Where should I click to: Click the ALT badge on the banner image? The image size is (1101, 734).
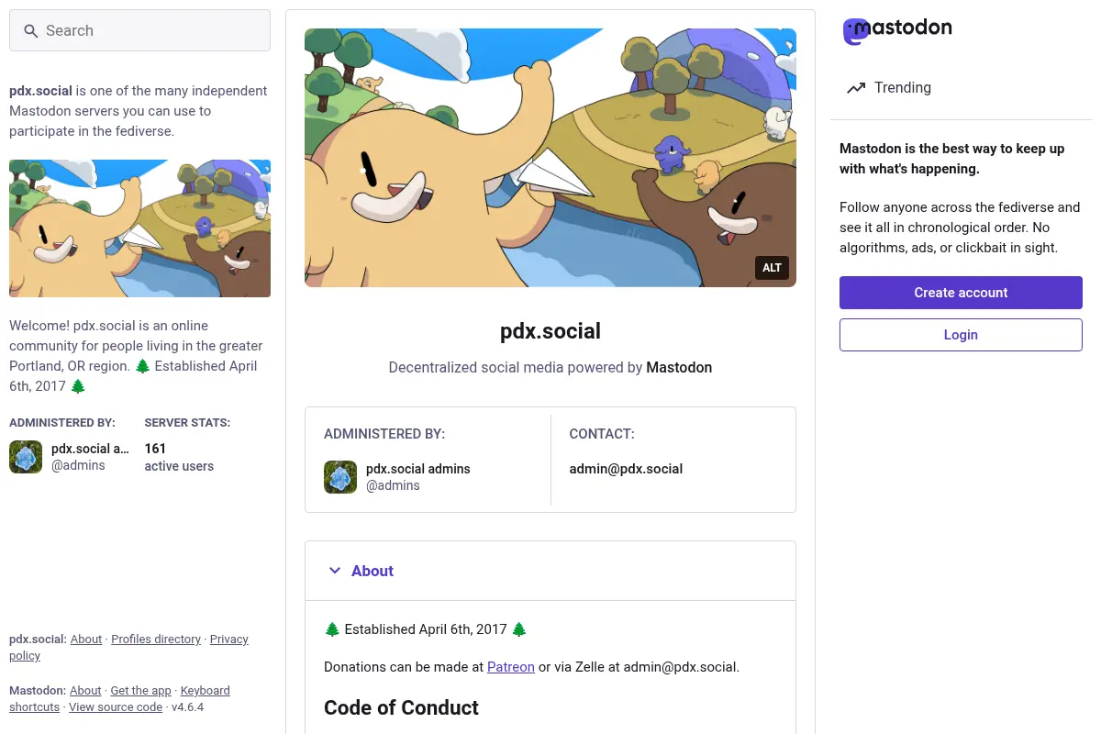772,268
